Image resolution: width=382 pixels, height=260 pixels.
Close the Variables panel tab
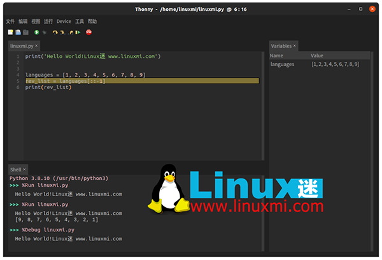294,46
